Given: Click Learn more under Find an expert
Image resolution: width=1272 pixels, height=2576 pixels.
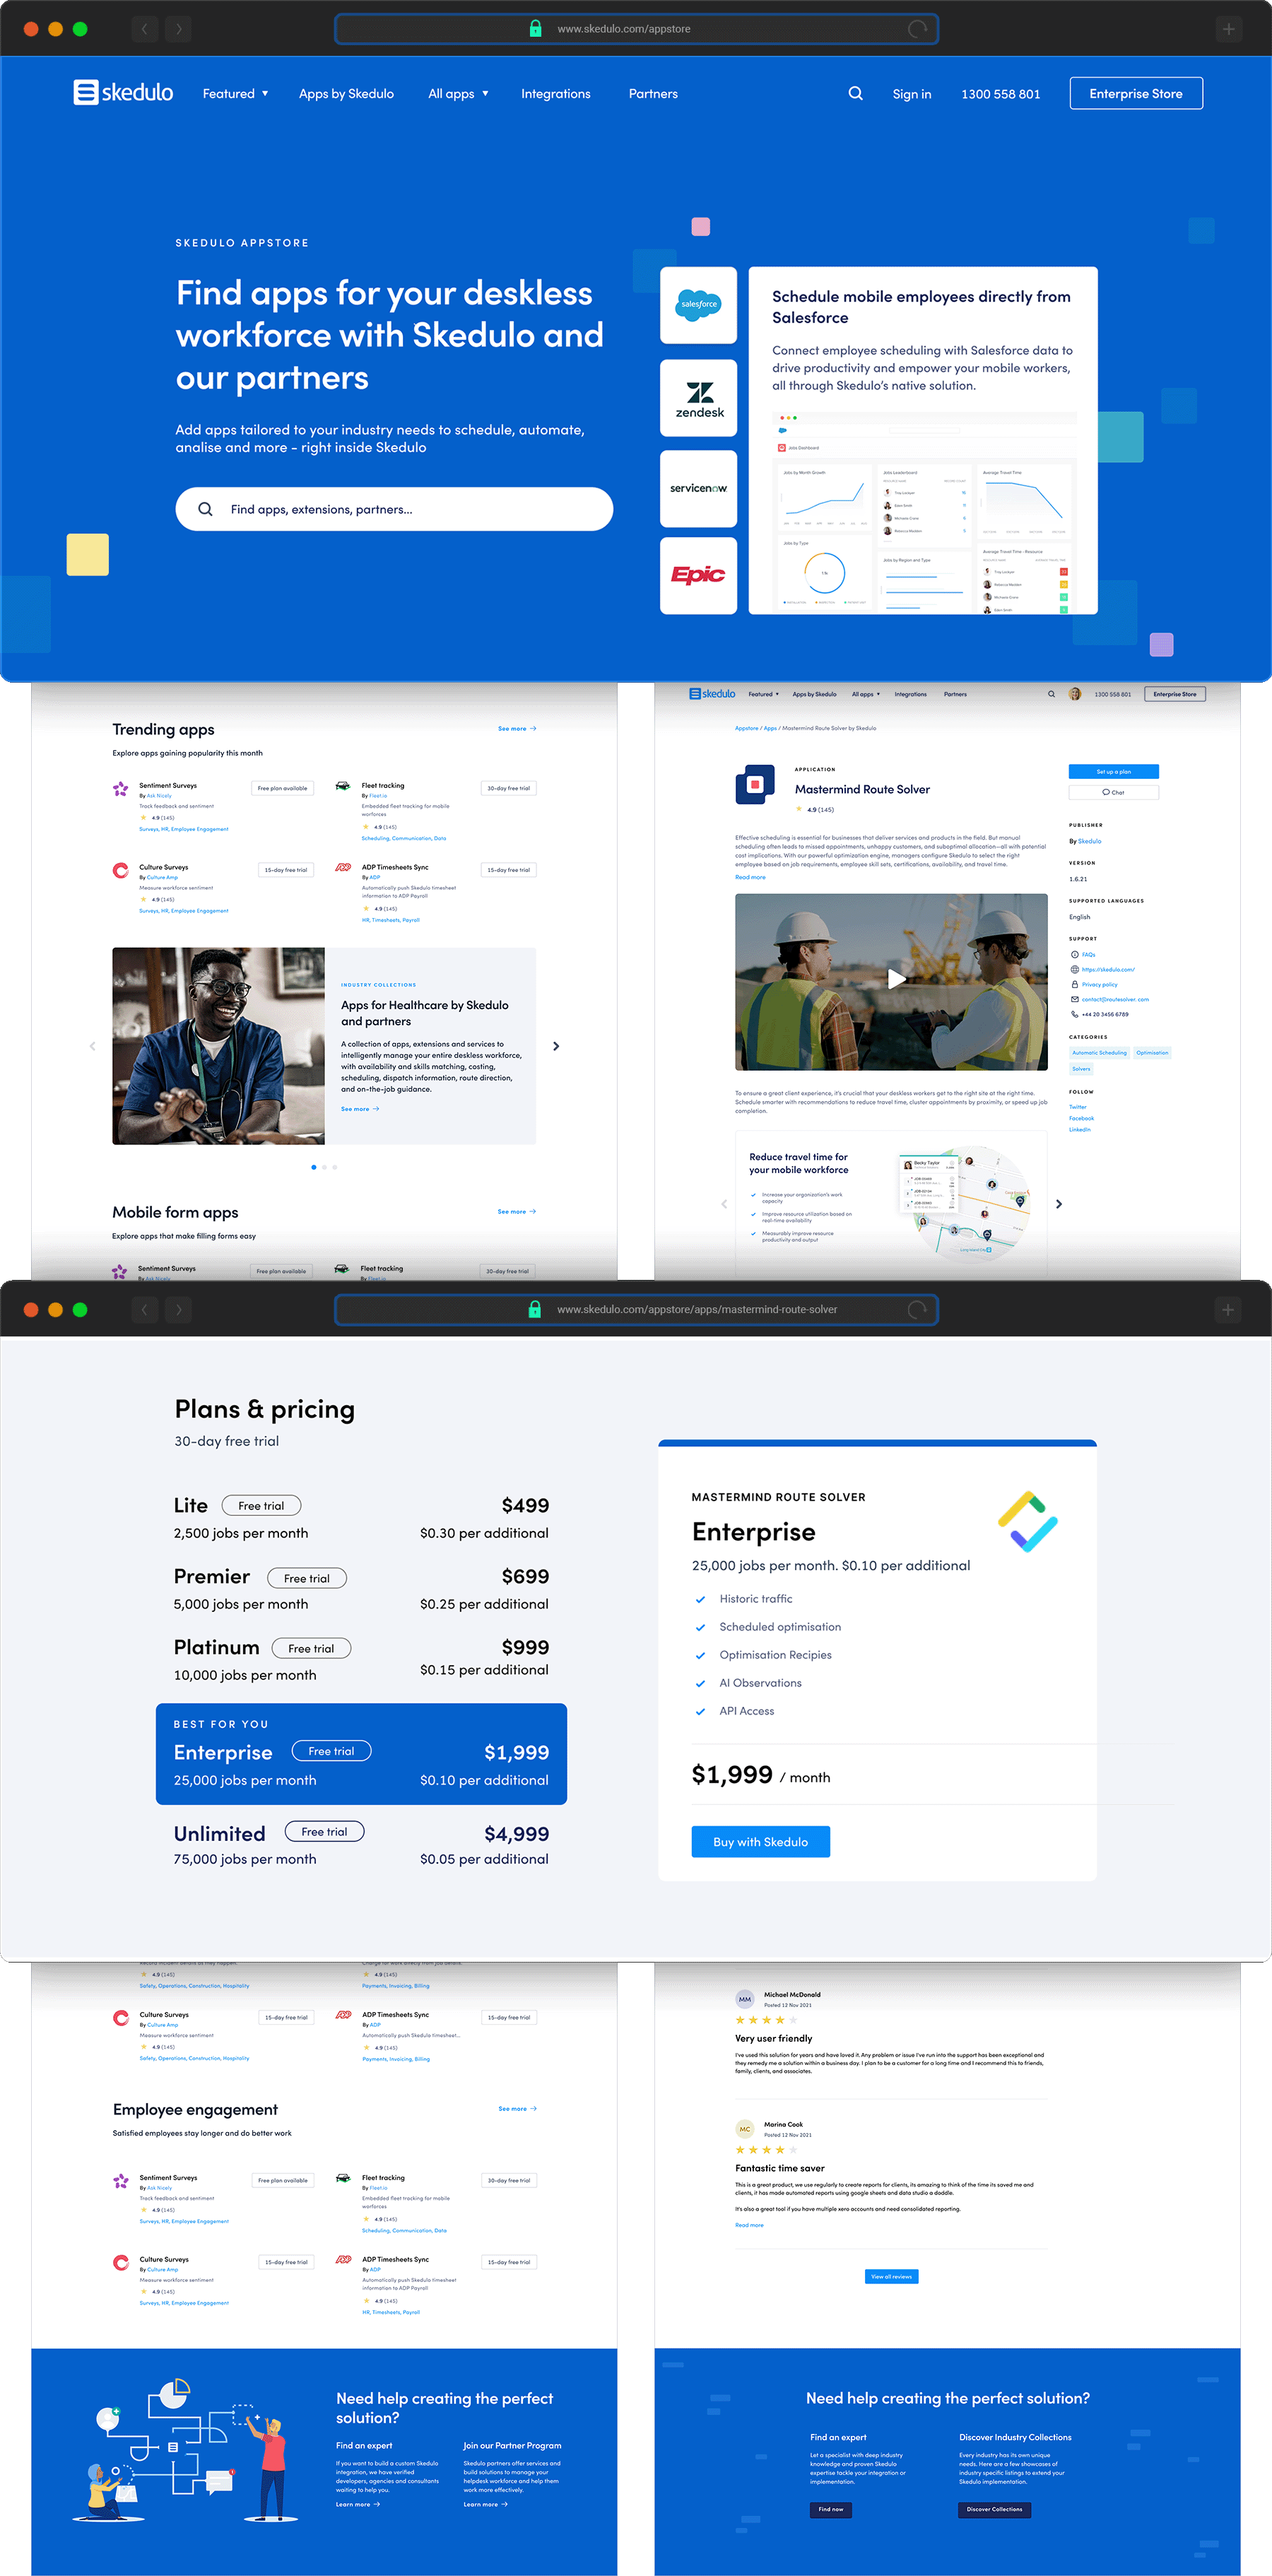Looking at the screenshot, I should 357,2504.
